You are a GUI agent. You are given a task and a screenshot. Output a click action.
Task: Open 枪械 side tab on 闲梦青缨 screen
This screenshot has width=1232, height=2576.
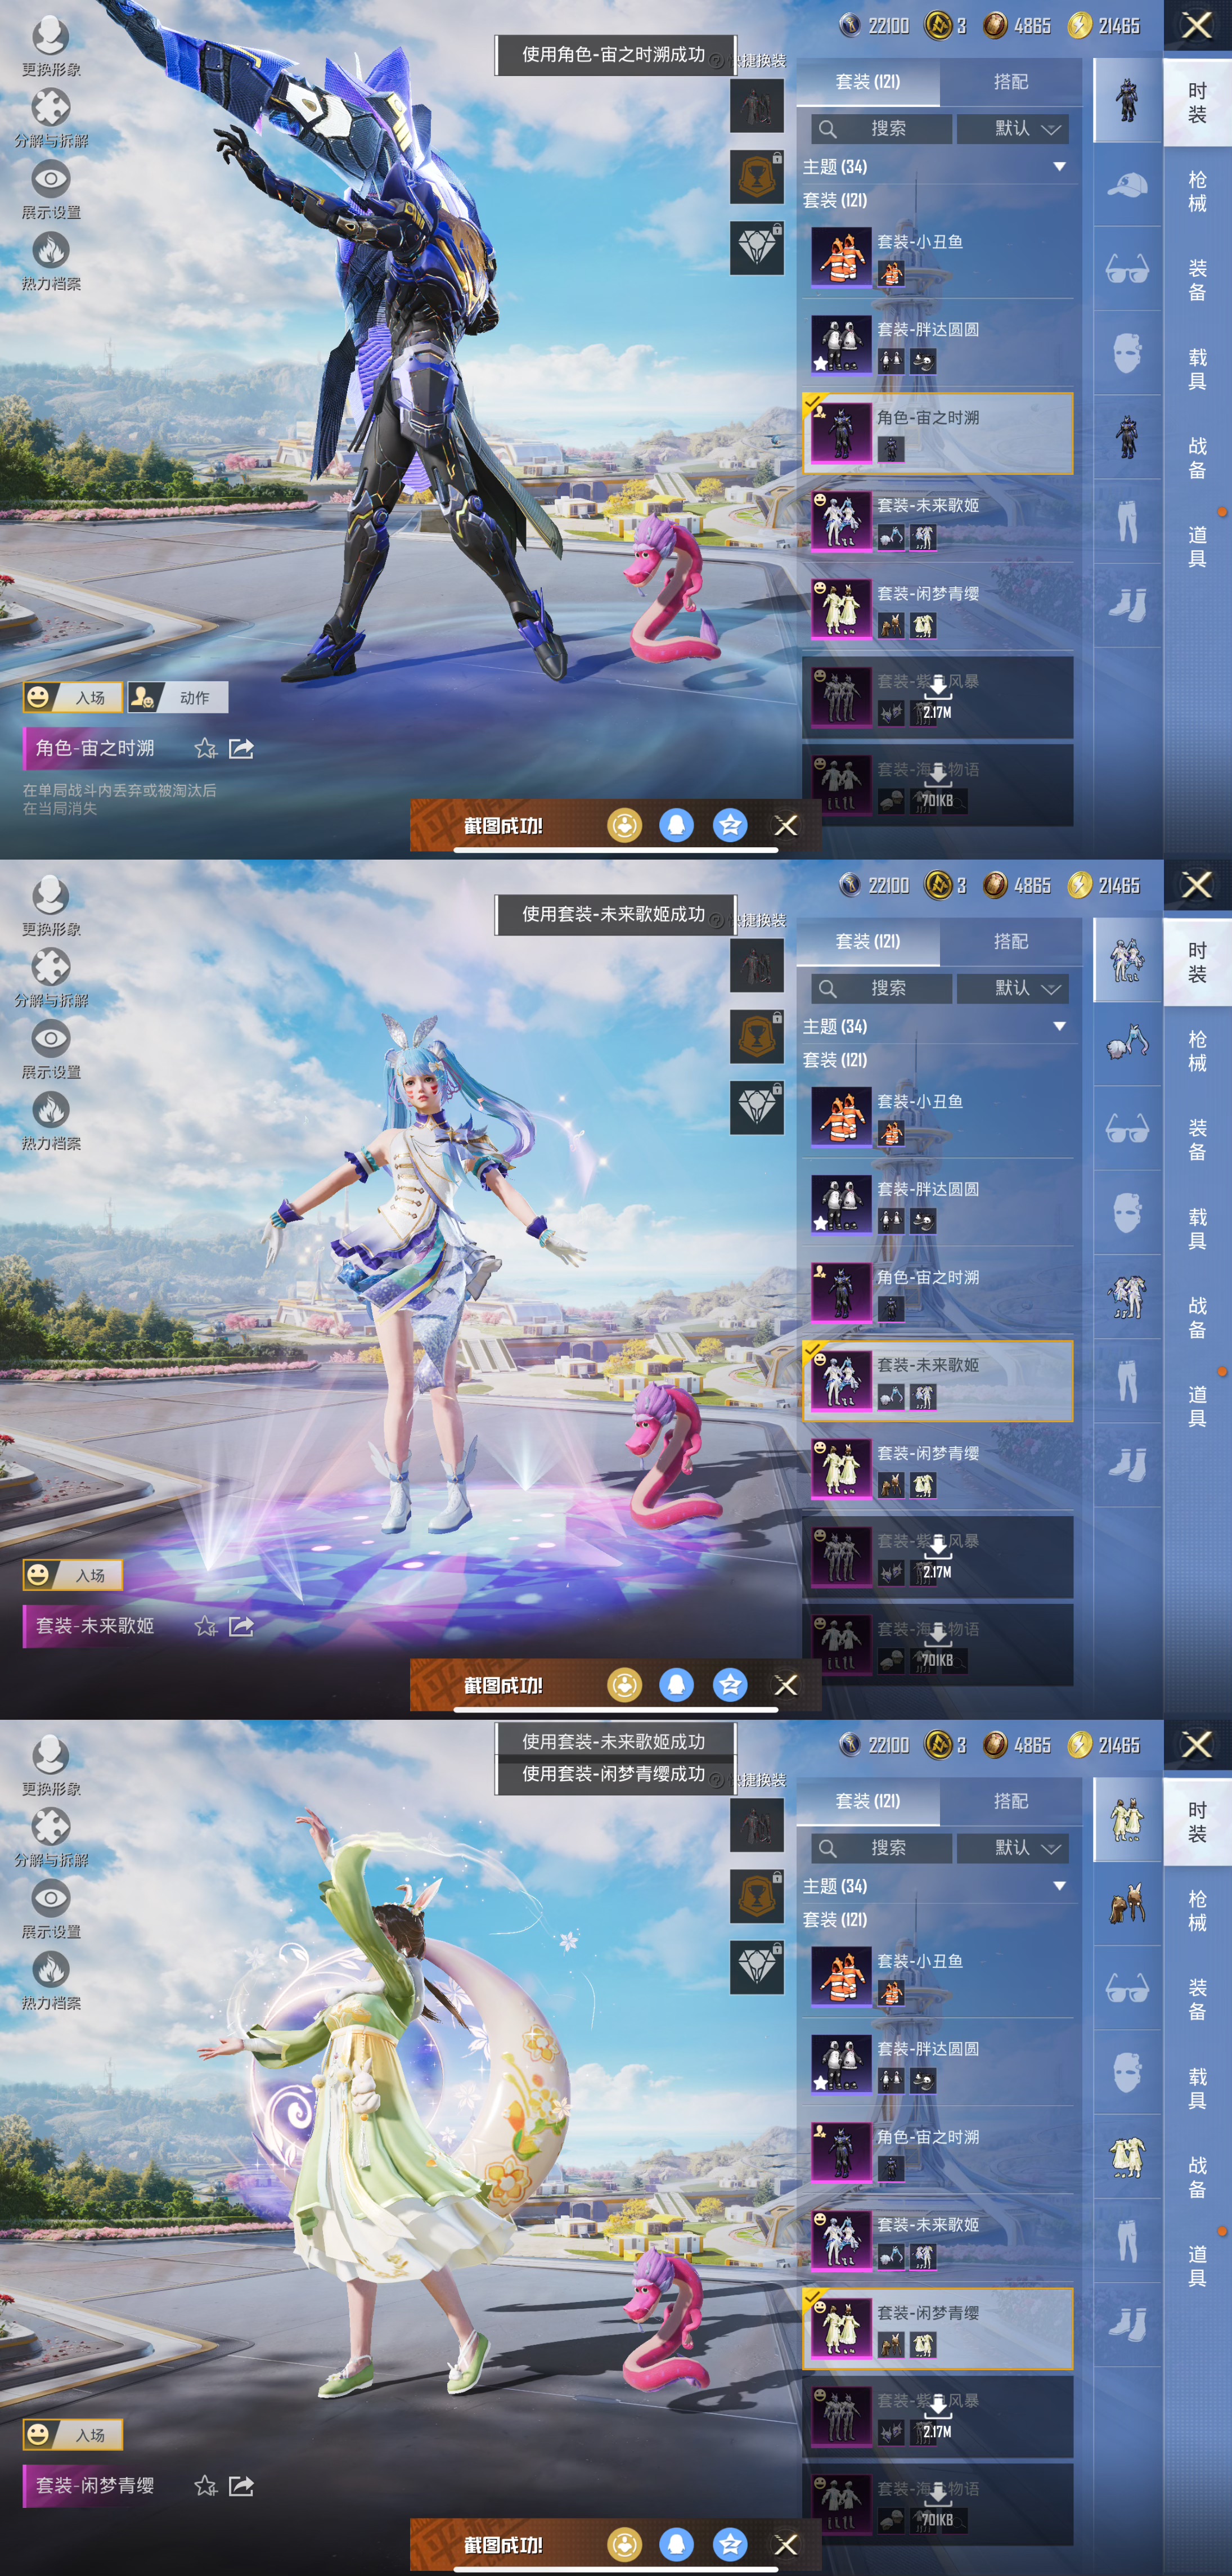[1197, 1910]
